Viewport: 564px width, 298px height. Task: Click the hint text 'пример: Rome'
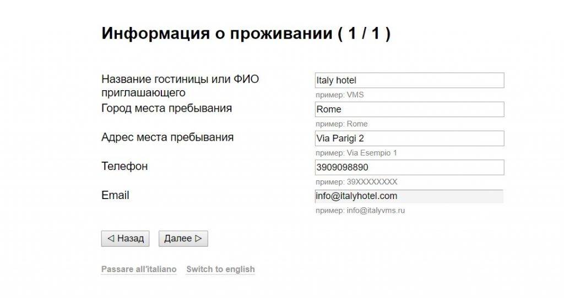[x=341, y=124]
